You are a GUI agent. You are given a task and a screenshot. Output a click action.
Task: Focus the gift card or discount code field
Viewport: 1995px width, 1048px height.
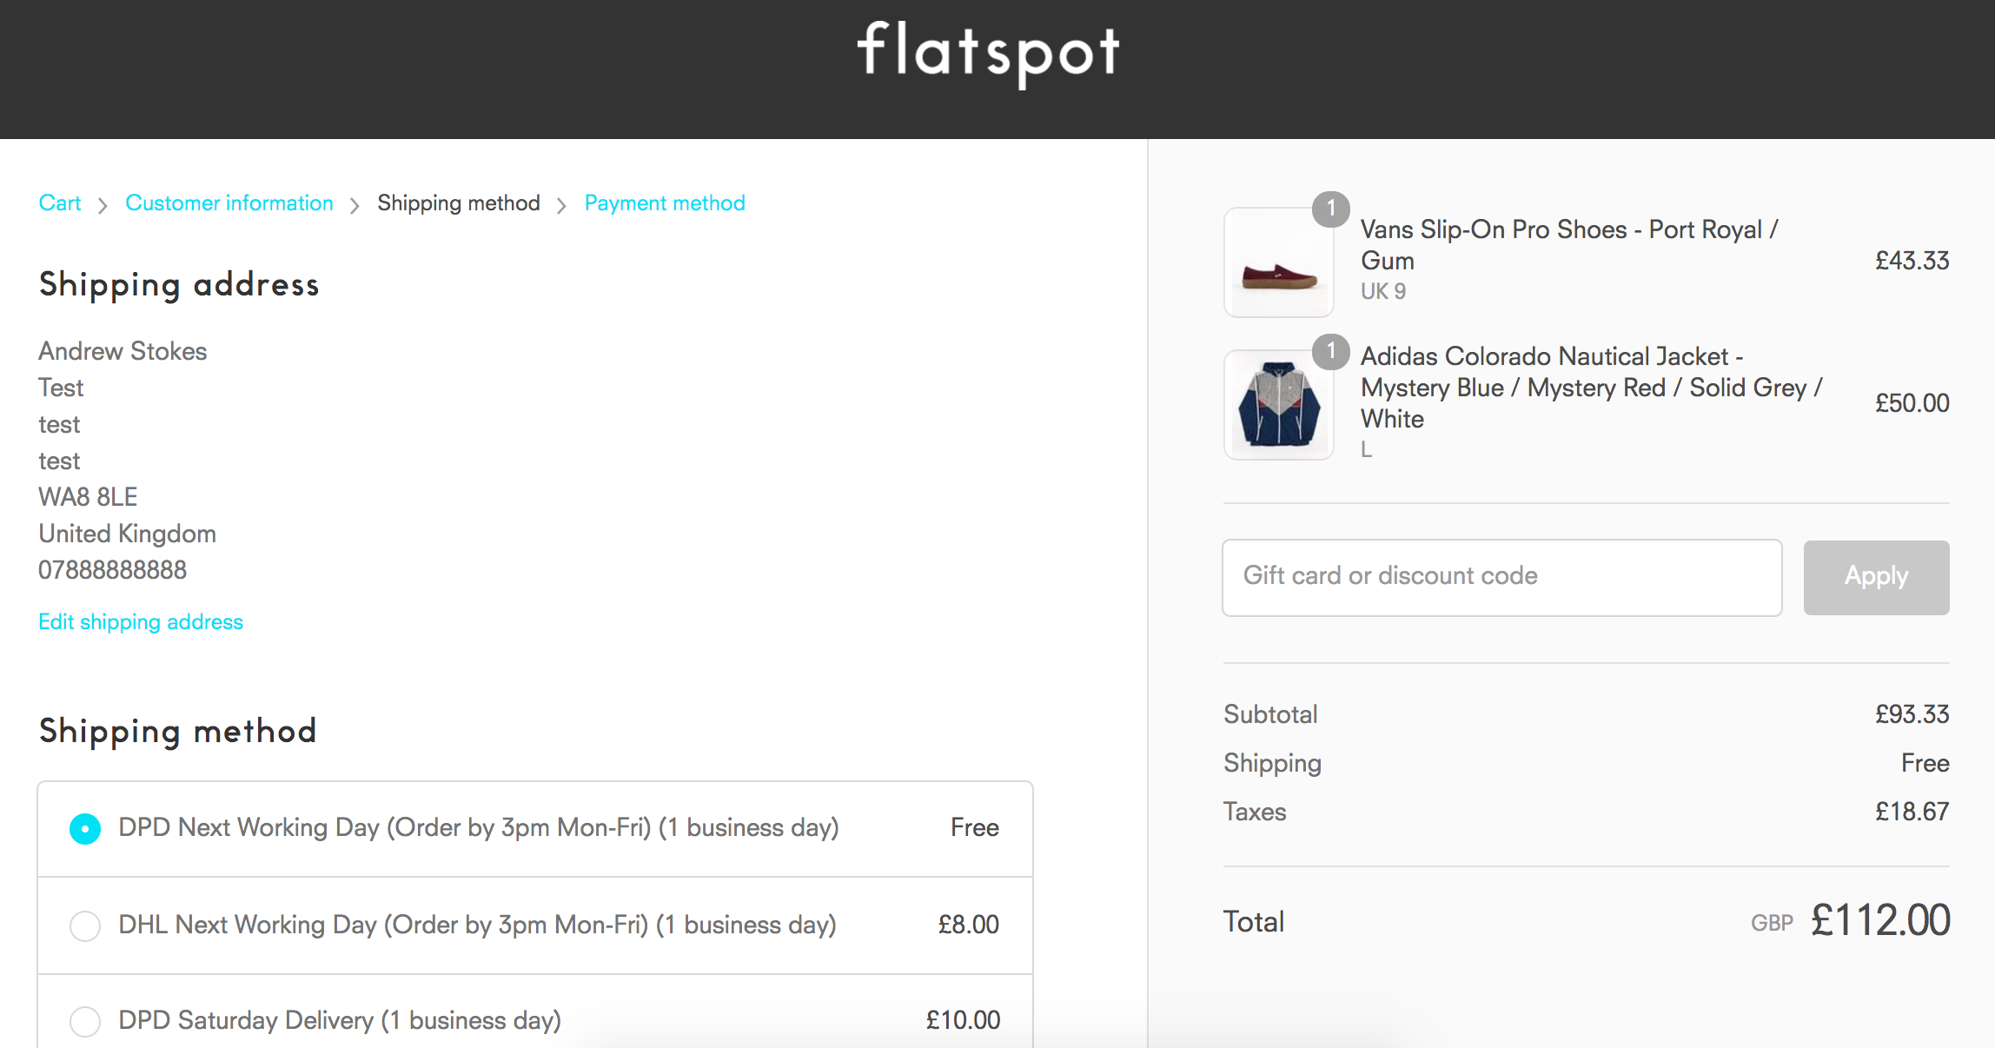pos(1502,578)
